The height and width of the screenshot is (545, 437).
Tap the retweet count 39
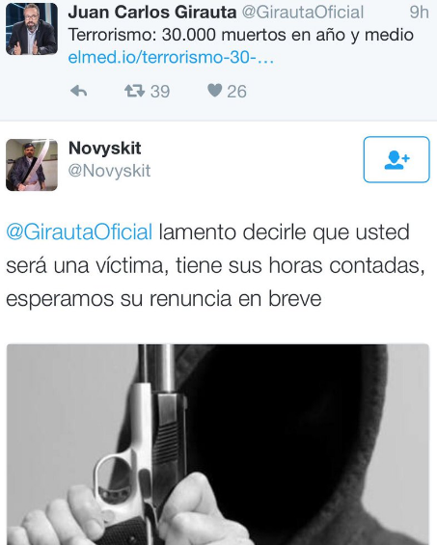coord(160,92)
